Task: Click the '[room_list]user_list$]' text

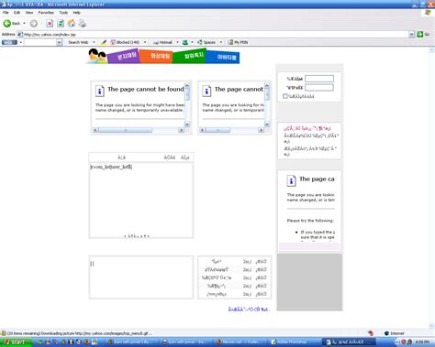Action: pos(111,167)
